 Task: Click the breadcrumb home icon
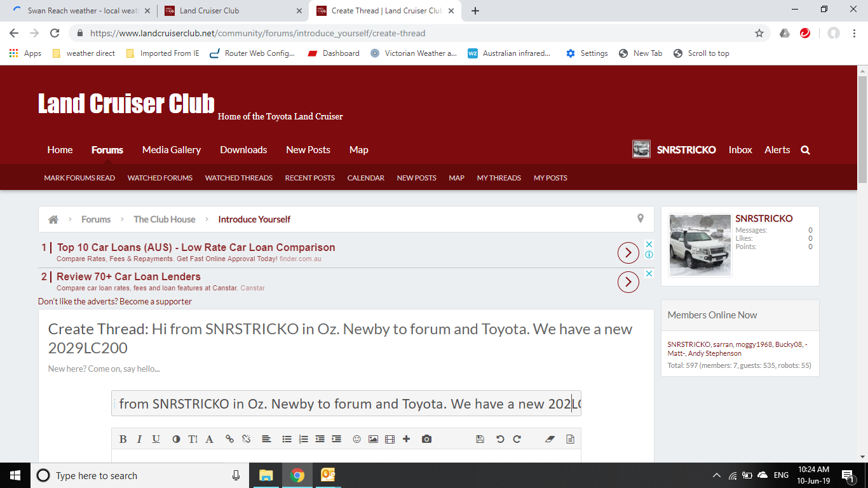(53, 219)
